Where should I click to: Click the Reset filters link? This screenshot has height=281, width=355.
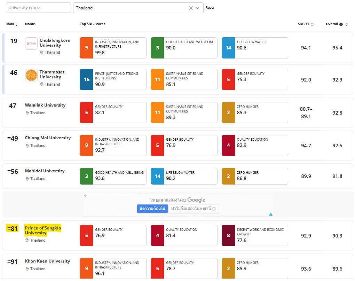[210, 7]
